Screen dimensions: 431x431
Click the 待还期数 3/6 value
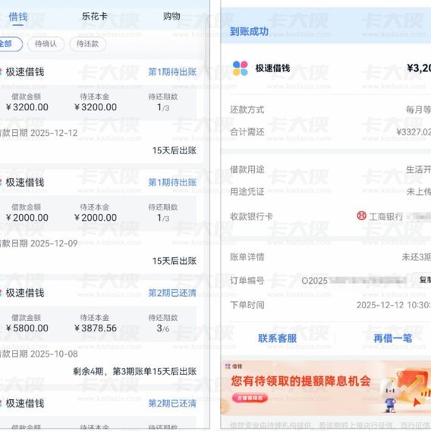pos(162,328)
